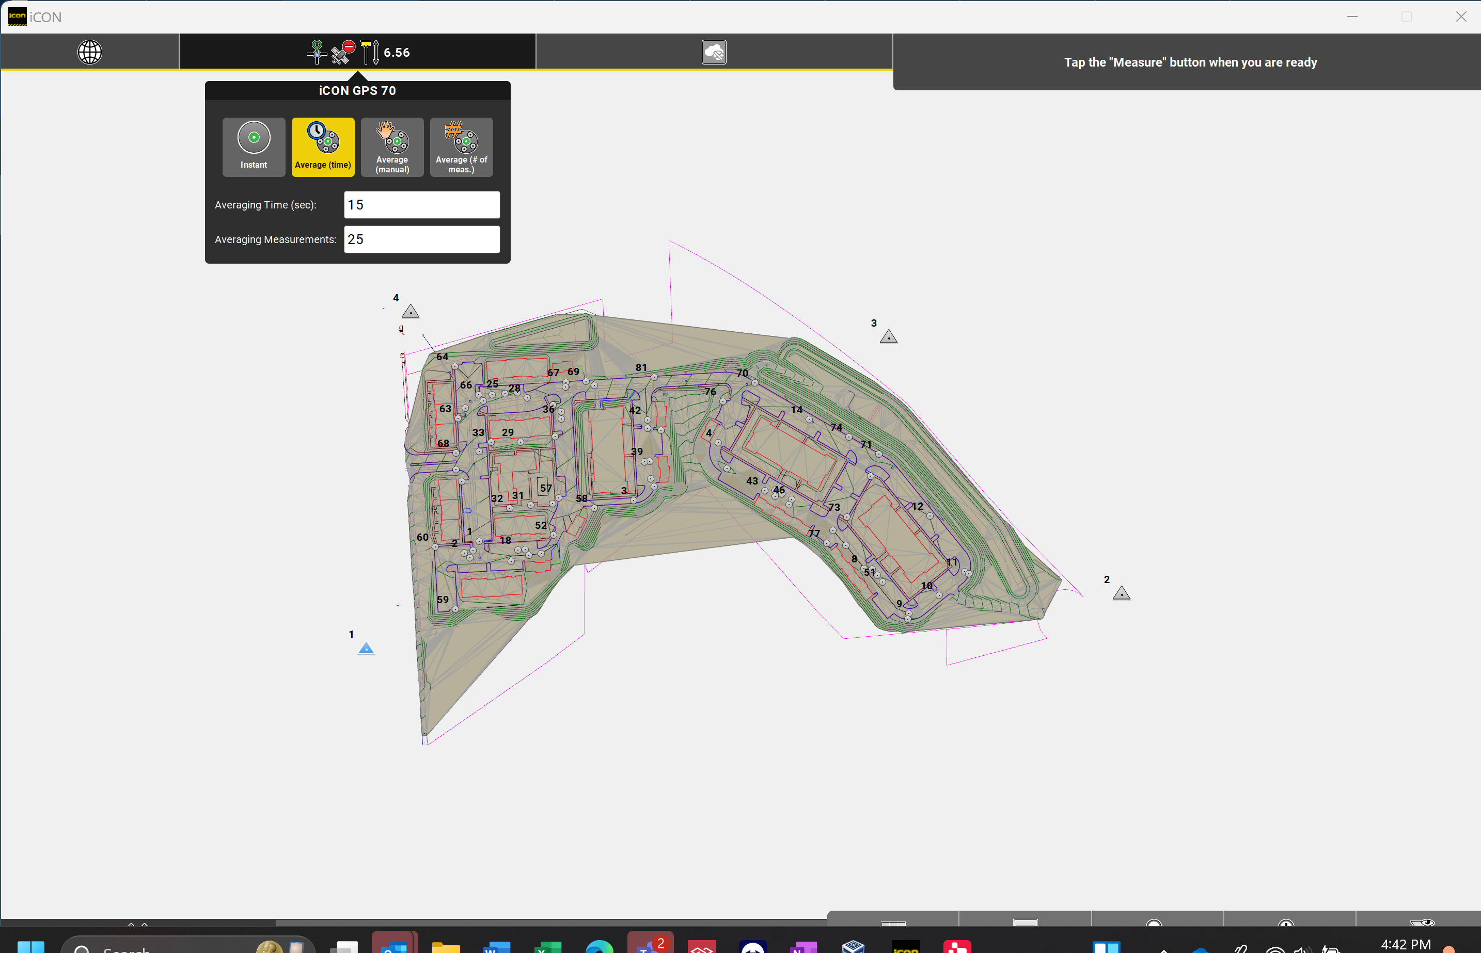Click control point 2 triangle marker
Screen dimensions: 1481x953
pos(1121,593)
